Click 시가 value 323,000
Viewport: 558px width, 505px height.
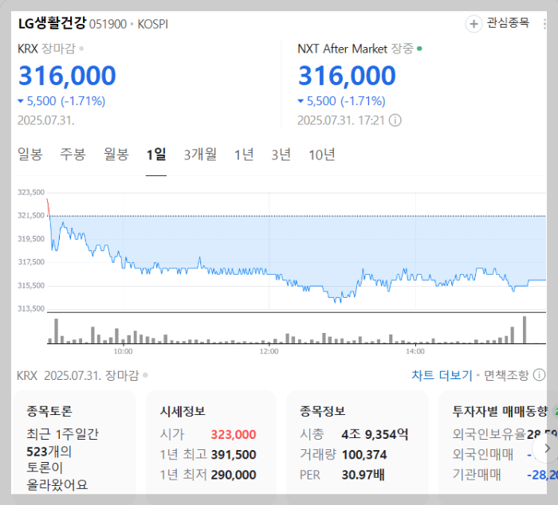click(234, 435)
